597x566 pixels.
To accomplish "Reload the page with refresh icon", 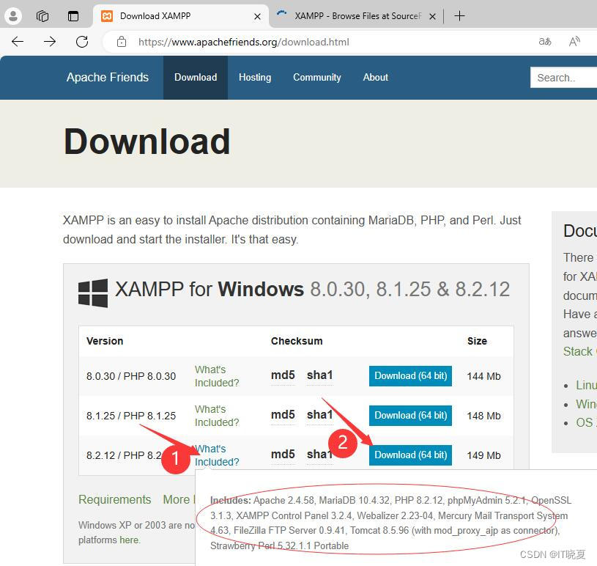I will click(82, 42).
